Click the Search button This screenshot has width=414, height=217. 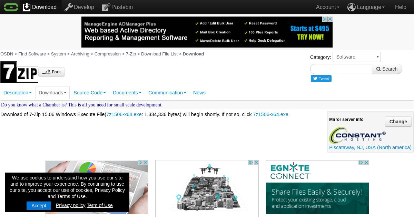click(x=387, y=69)
